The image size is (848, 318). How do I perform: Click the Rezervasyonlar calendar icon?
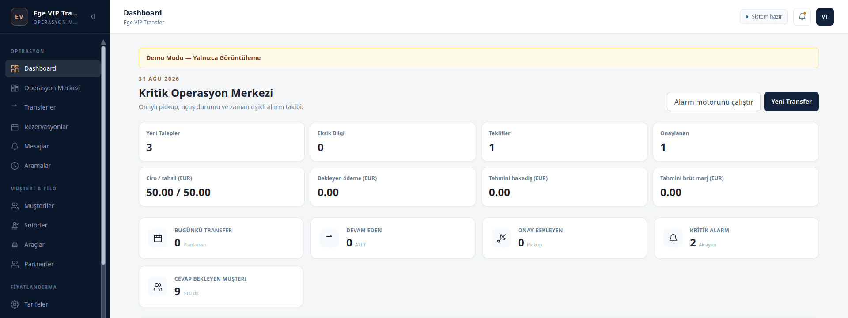[x=15, y=127]
